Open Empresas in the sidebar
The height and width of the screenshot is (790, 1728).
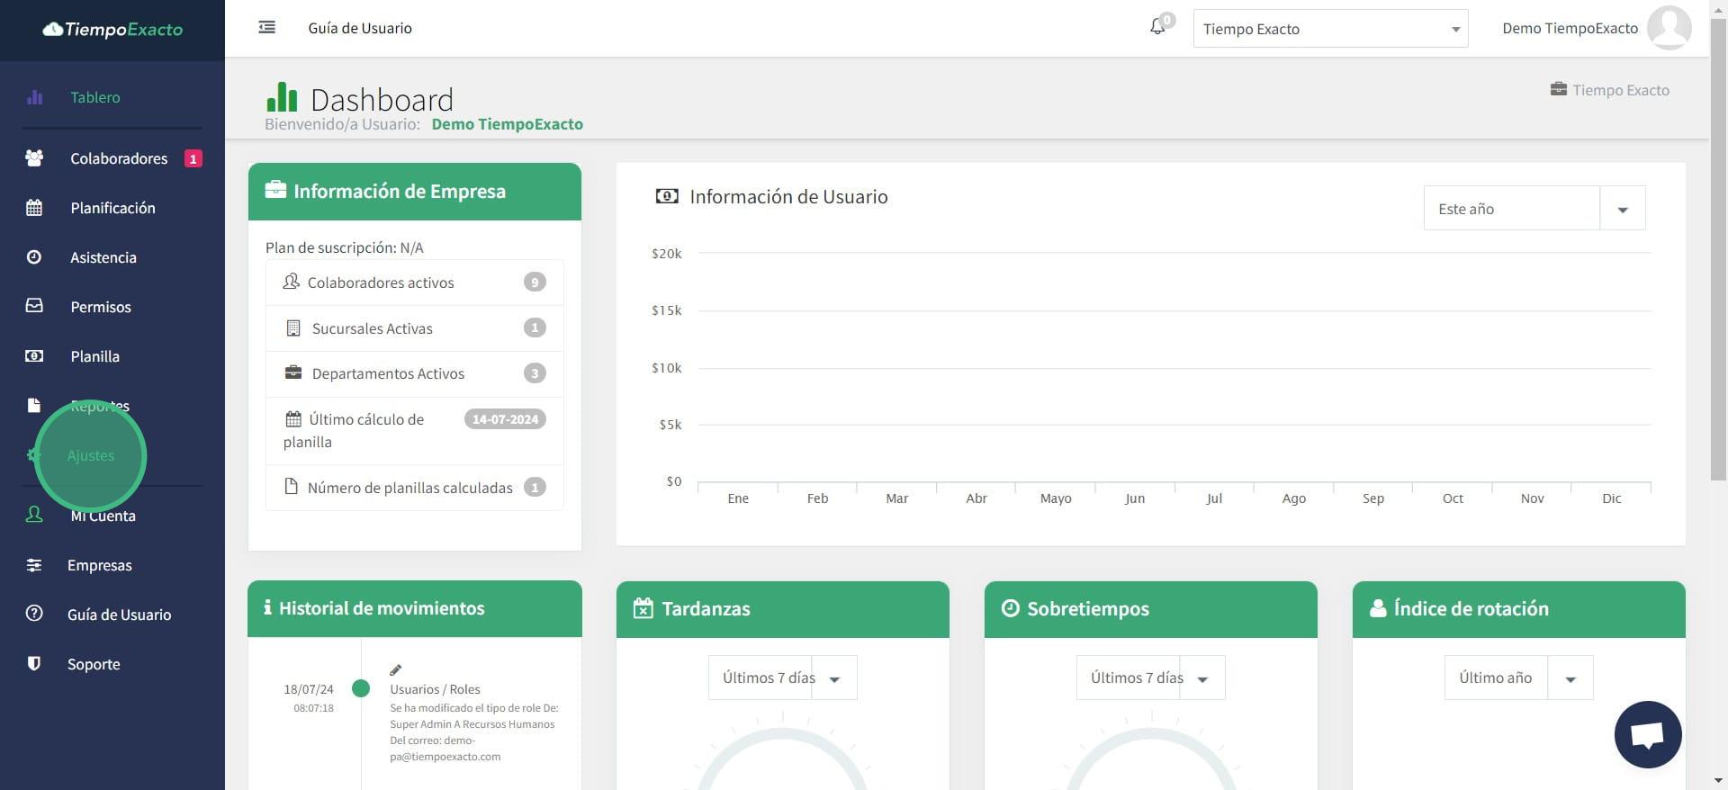[100, 565]
